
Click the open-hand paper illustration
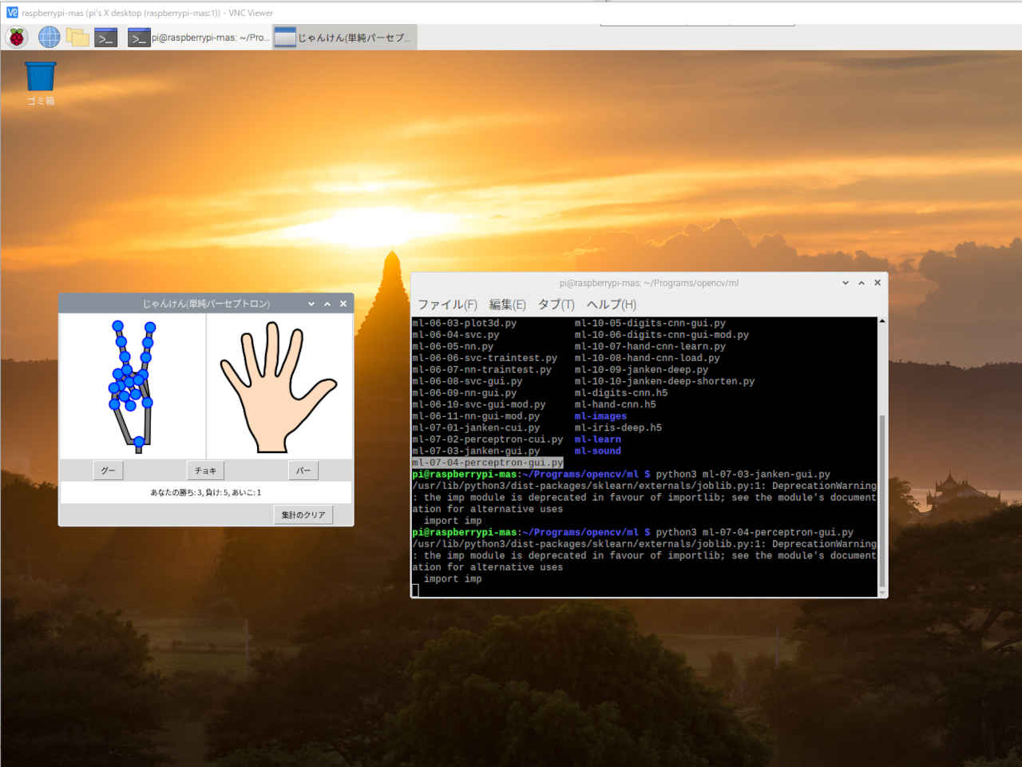tap(279, 386)
